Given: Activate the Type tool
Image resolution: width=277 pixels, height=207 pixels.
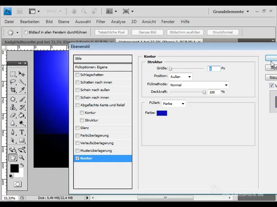Looking at the screenshot, I should (22, 132).
